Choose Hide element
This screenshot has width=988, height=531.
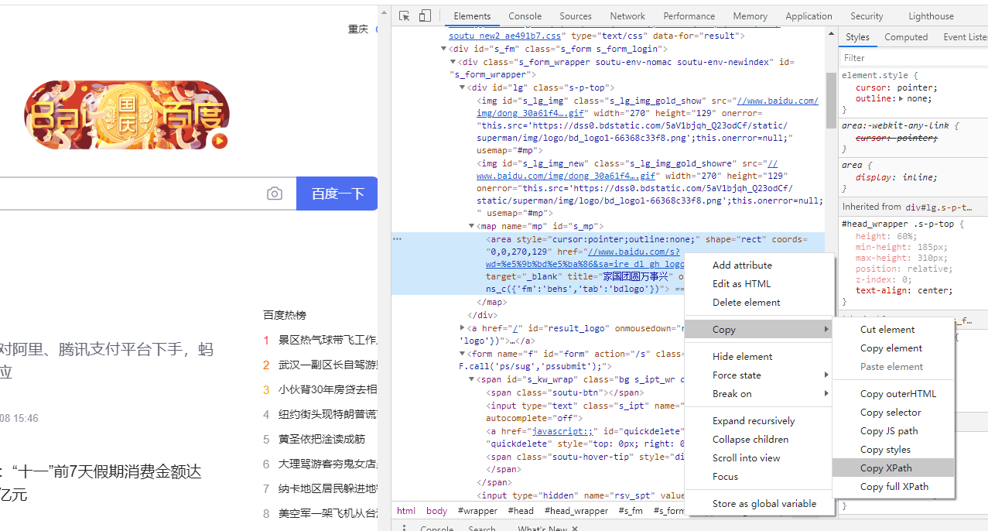coord(758,357)
